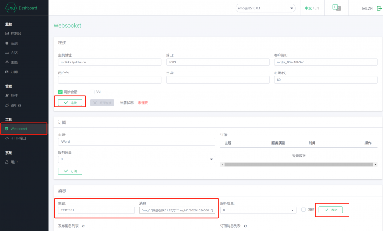Click the subscription table horizontal scrollbar
383x231 pixels.
(297, 164)
